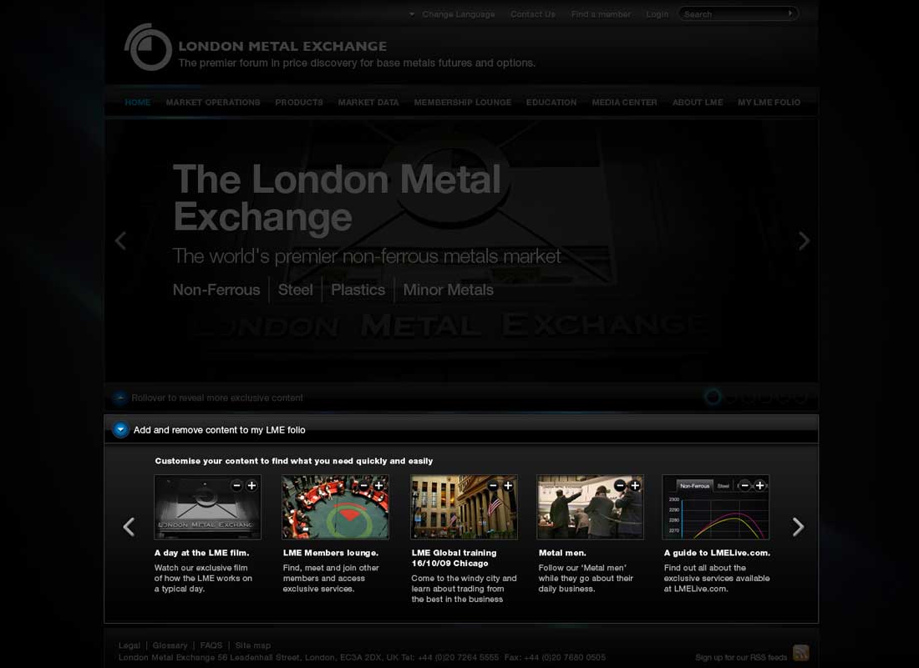Open 'A day at the LME film' thumbnail
The height and width of the screenshot is (668, 919).
click(x=207, y=508)
